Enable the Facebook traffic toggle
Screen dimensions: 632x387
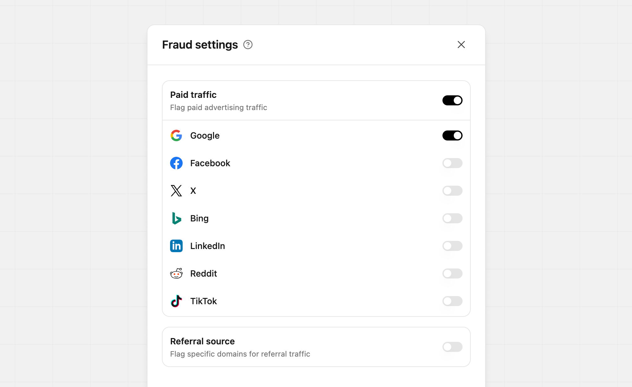(x=452, y=163)
